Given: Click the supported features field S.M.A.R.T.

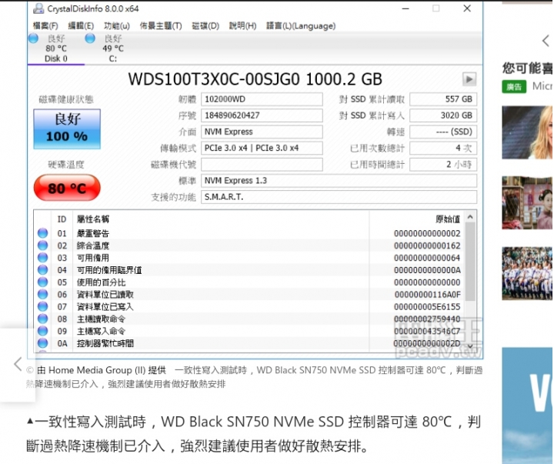Looking at the screenshot, I should [339, 197].
